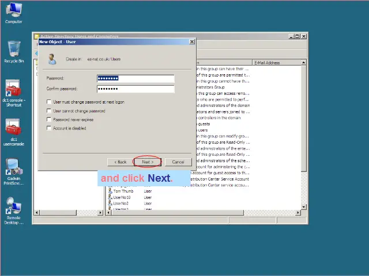Maximize the Active Directory Users and Computers window

pyautogui.click(x=297, y=36)
